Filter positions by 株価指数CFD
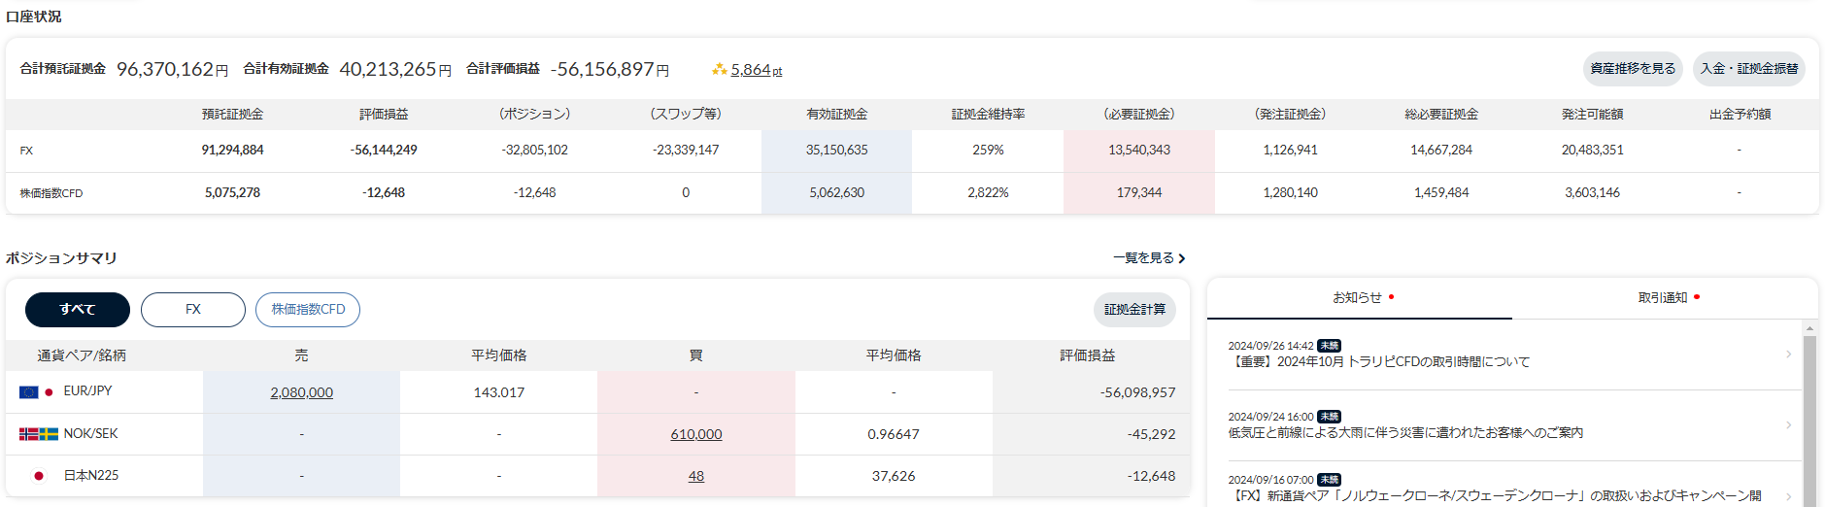 click(x=308, y=310)
